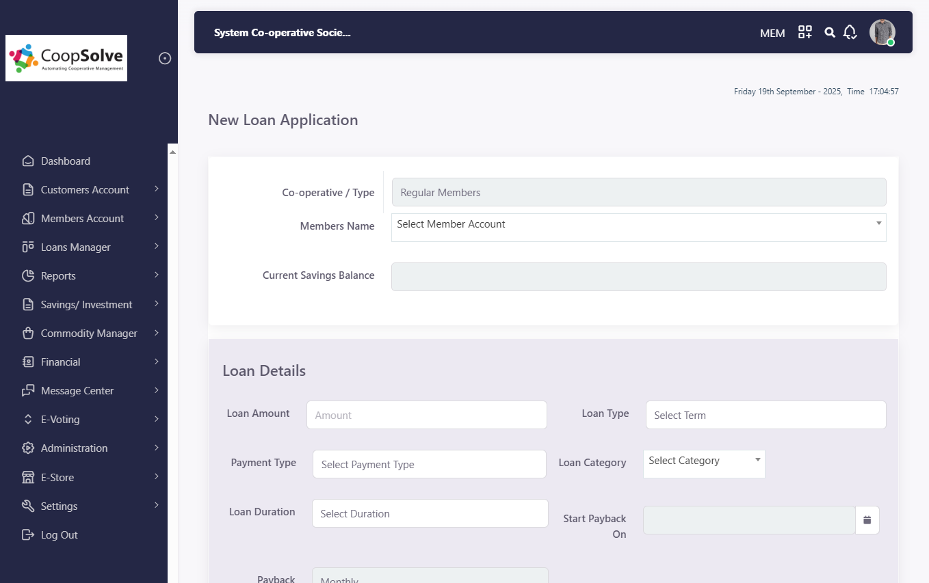Open the Select Member Account dropdown

638,225
